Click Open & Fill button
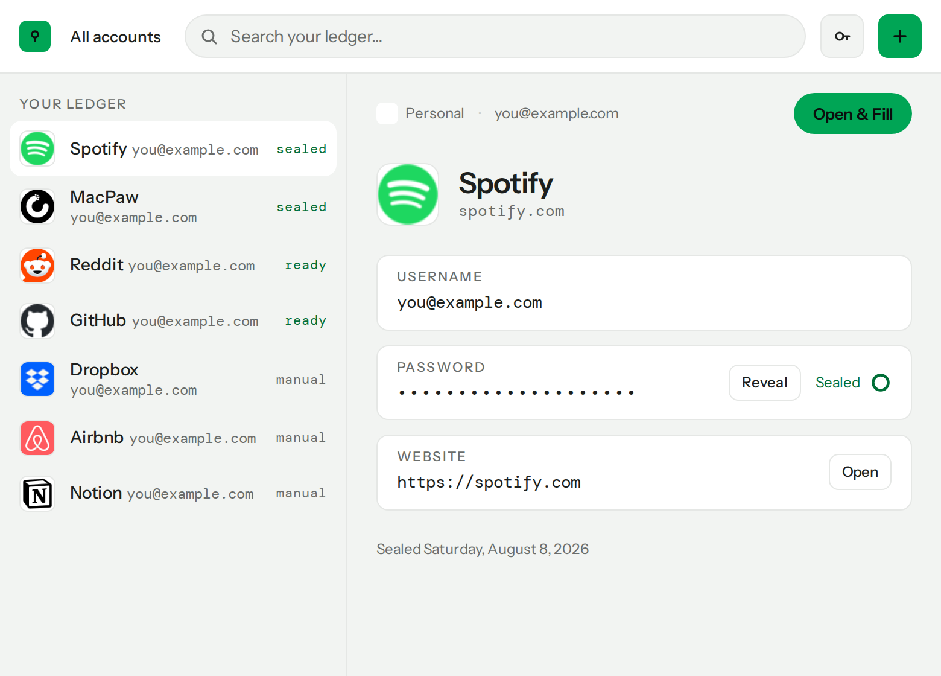 (852, 113)
